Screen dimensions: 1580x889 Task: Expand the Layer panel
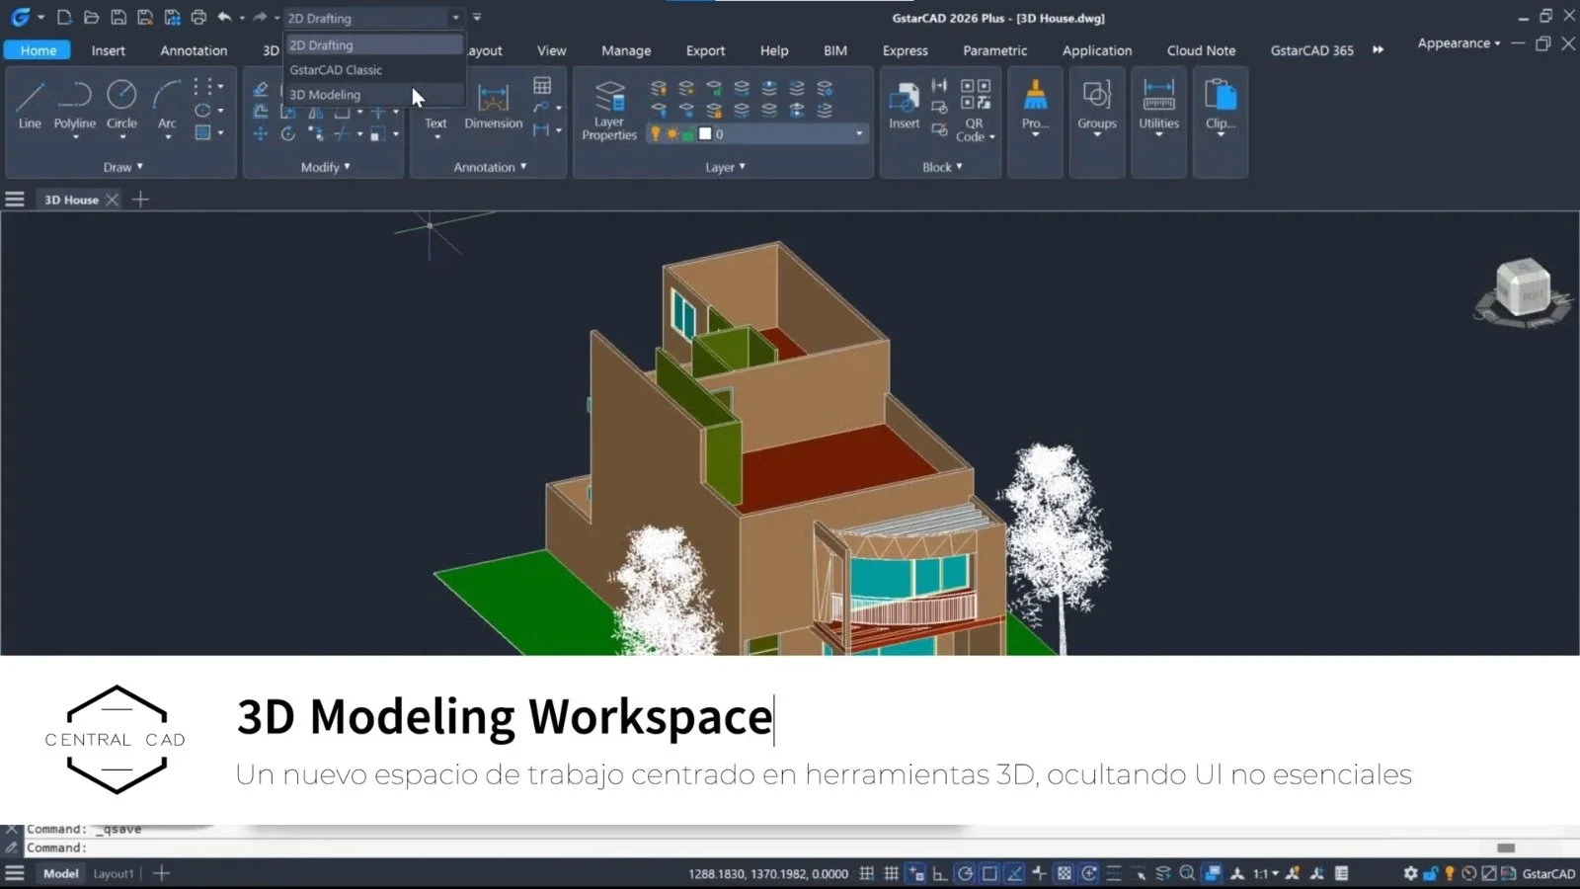pyautogui.click(x=725, y=167)
